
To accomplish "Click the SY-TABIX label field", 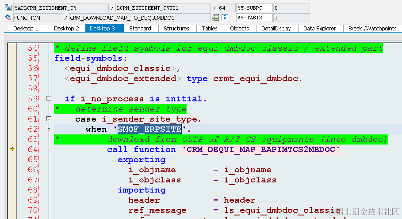I will coord(254,18).
